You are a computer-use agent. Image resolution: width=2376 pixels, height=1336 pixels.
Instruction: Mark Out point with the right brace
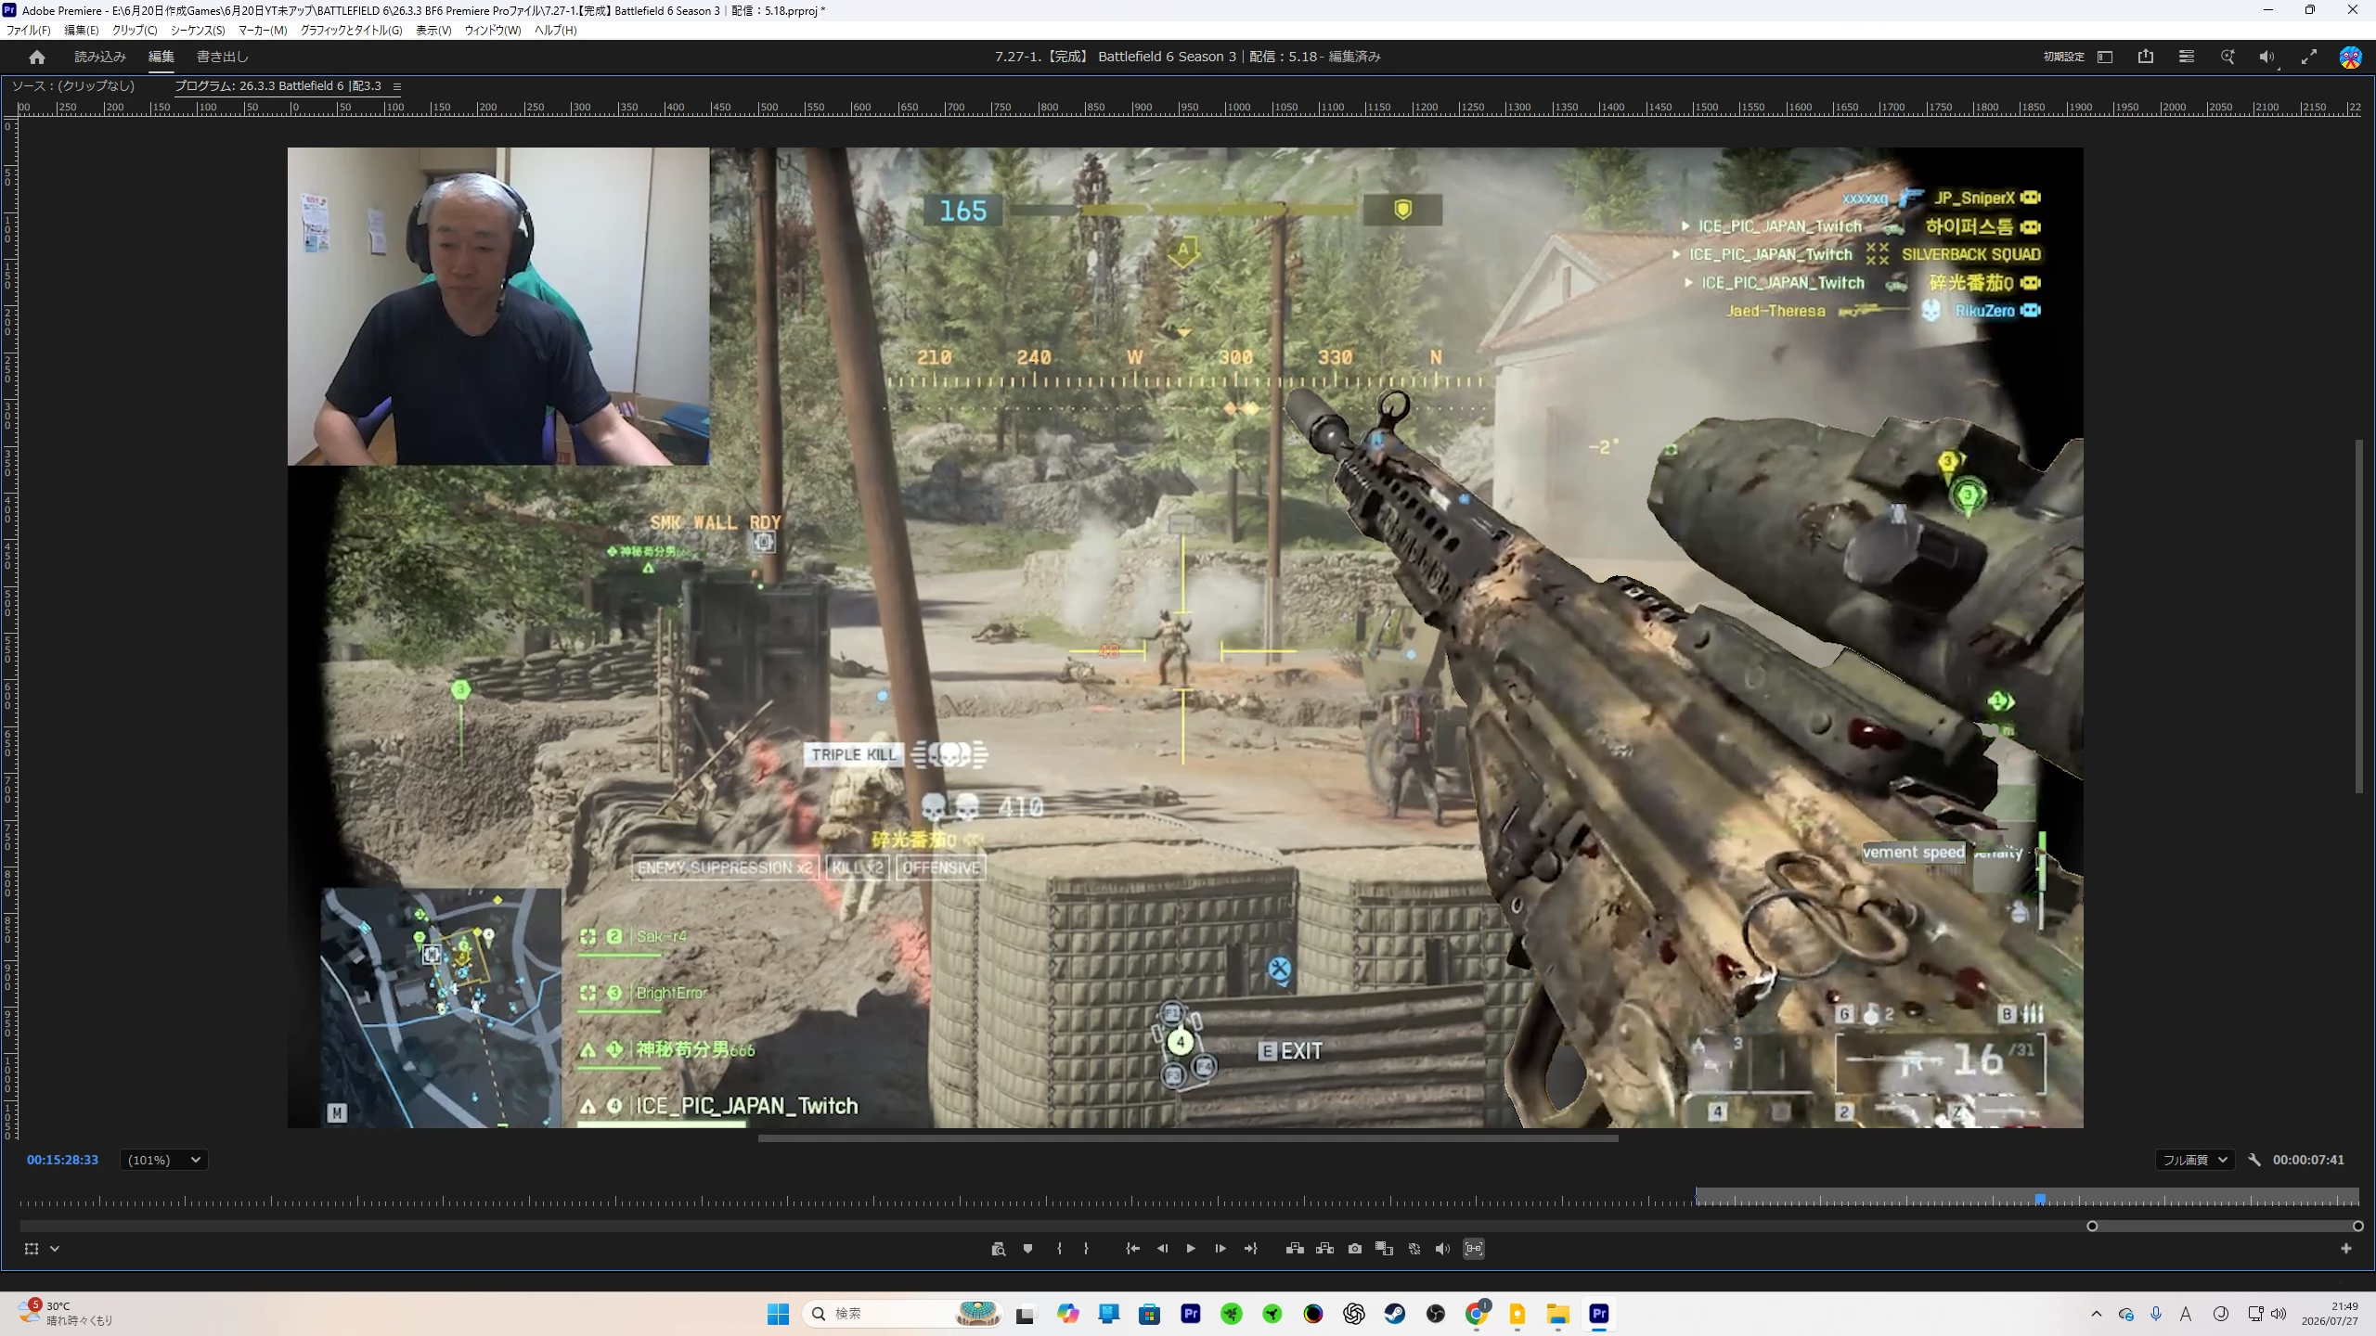pyautogui.click(x=1086, y=1249)
